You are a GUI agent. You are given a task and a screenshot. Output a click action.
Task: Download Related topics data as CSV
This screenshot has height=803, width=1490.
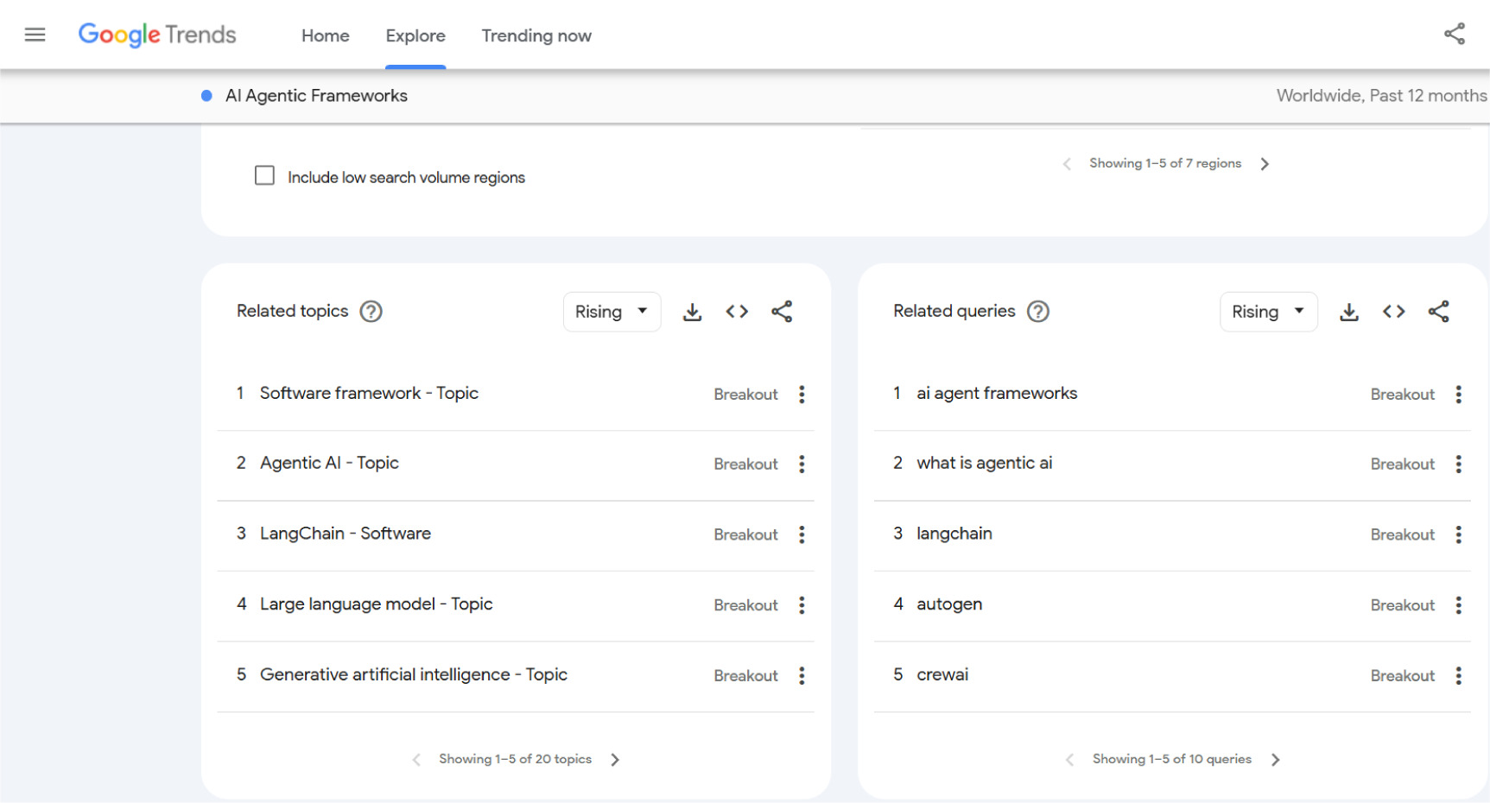coord(692,312)
